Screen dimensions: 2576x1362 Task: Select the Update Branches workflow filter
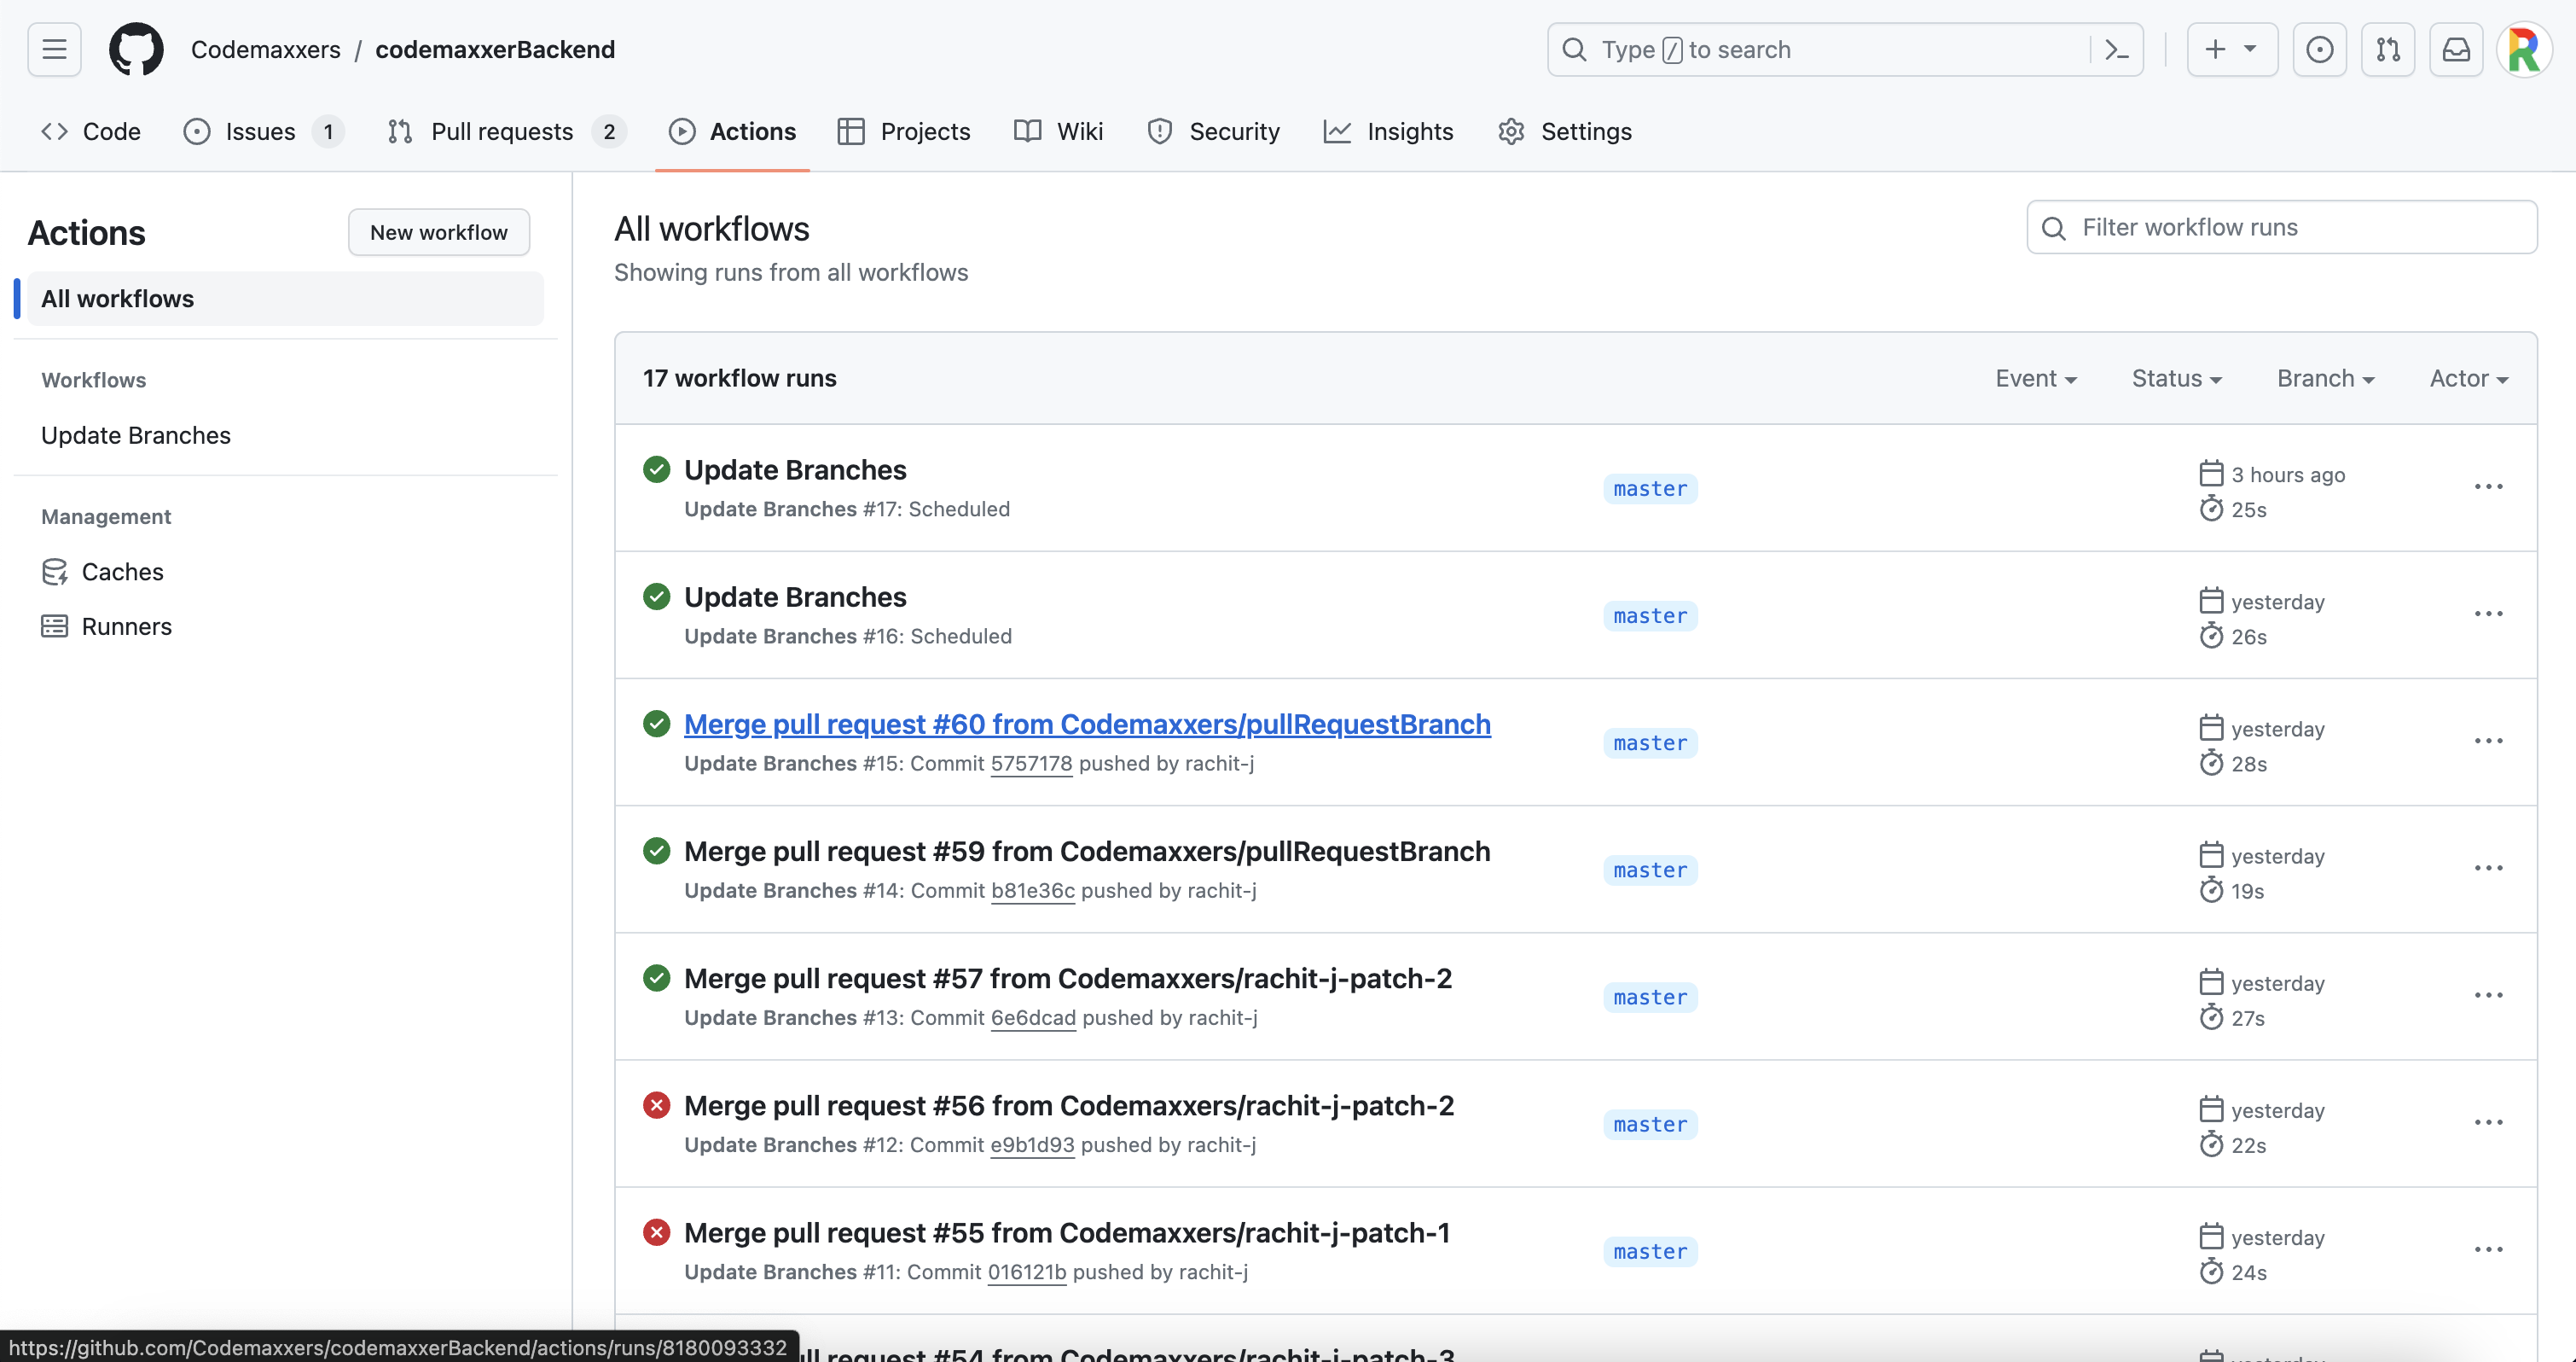pyautogui.click(x=136, y=434)
